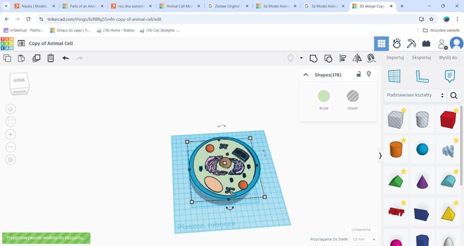Viewport: 464px width, 246px height.
Task: Open the designs list menu icon
Action: point(21,43)
